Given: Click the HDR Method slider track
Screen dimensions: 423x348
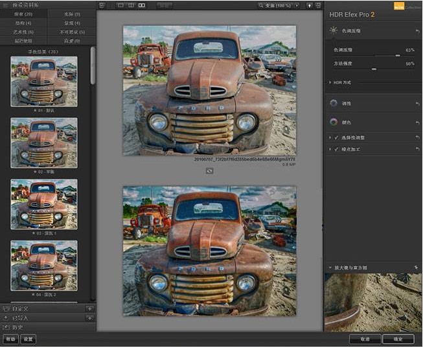Looking at the screenshot, I should (x=389, y=82).
